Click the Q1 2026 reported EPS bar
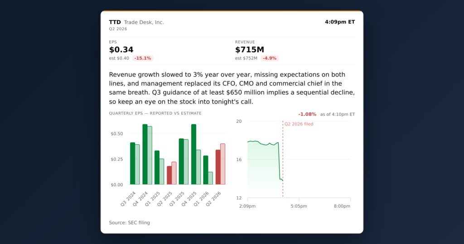This screenshot has width=464, height=244. point(206,170)
